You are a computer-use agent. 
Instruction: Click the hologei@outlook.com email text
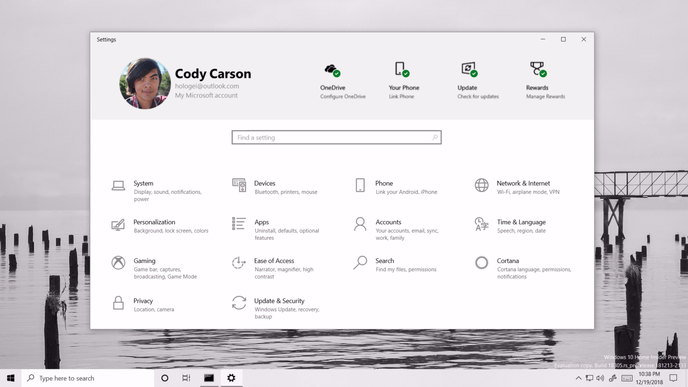pos(207,86)
